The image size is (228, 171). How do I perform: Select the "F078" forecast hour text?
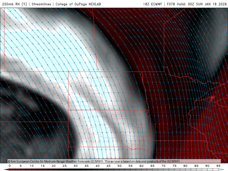tap(171, 4)
